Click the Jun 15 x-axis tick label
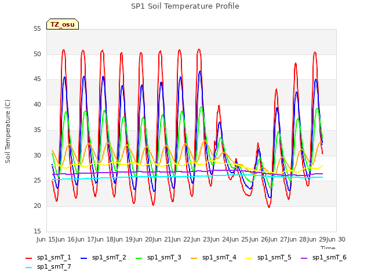The image size is (371, 278). (46, 239)
